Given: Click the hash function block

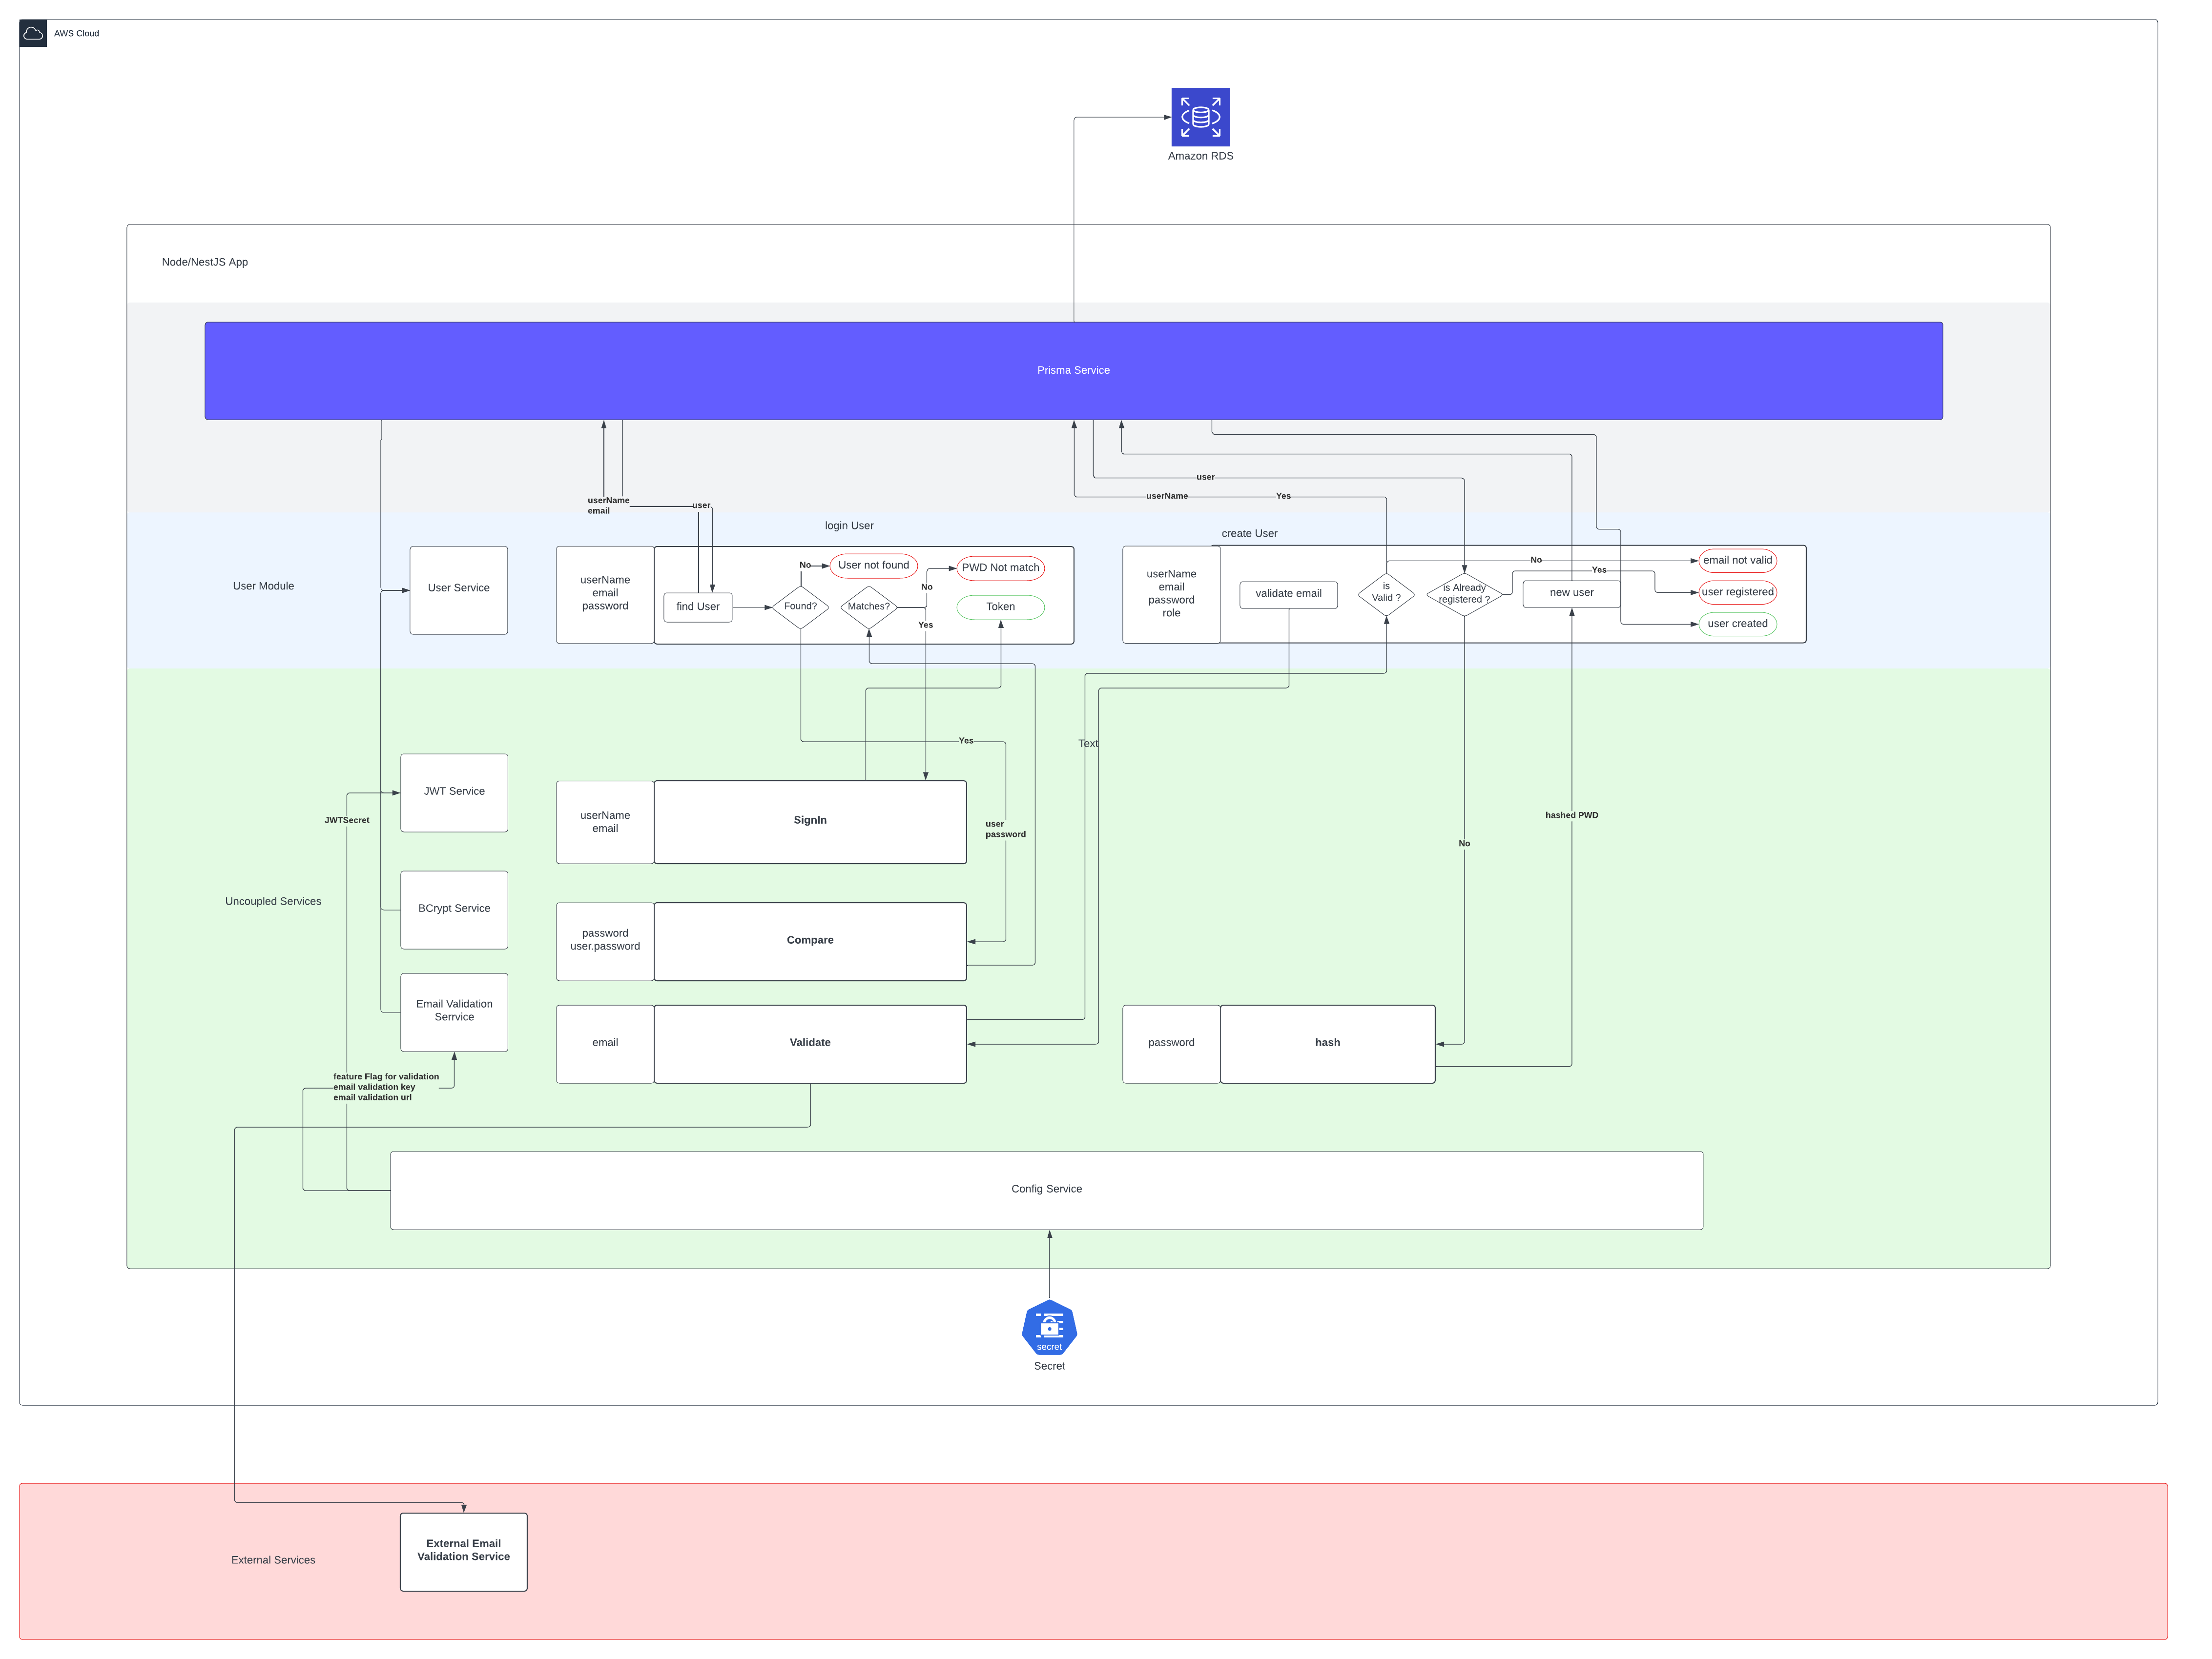Looking at the screenshot, I should tap(1327, 1042).
